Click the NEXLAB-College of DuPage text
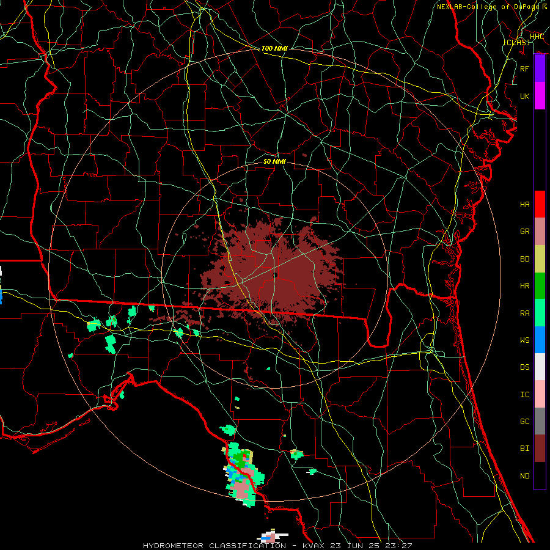 coord(488,7)
